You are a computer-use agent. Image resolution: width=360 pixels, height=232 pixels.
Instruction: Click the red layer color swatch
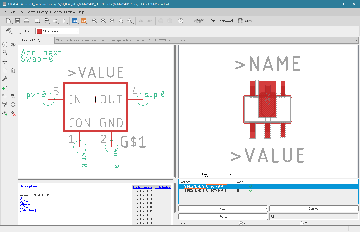(x=39, y=31)
